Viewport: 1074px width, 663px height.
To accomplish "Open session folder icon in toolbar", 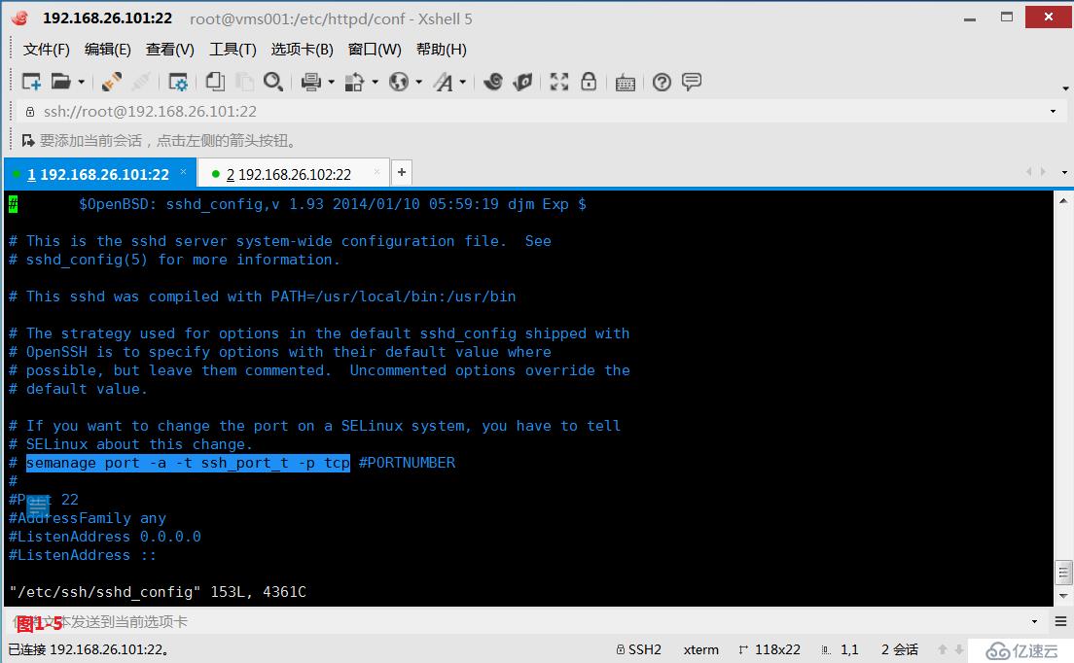I will [x=61, y=82].
